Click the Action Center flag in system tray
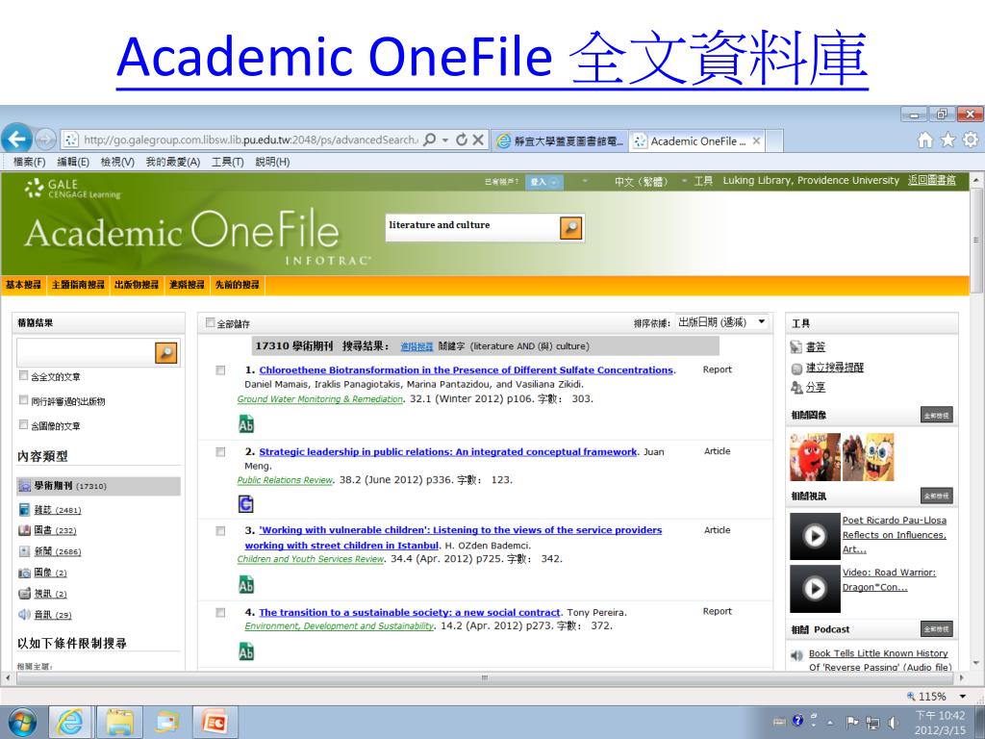Viewport: 985px width, 739px height. 852,723
